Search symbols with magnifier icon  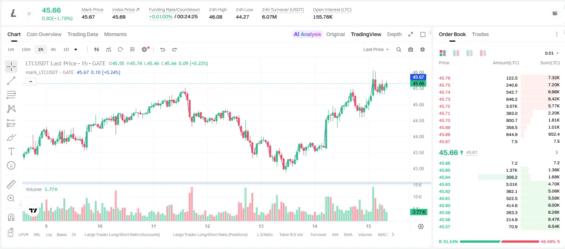[399, 49]
